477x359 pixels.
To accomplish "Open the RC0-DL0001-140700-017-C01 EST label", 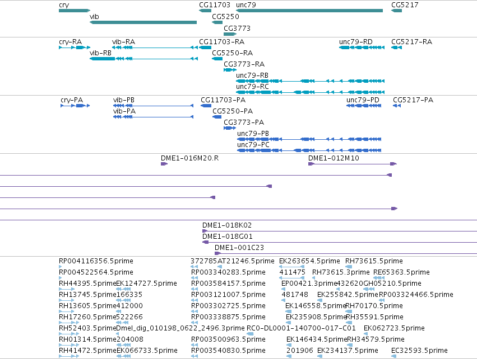I will [x=301, y=328].
